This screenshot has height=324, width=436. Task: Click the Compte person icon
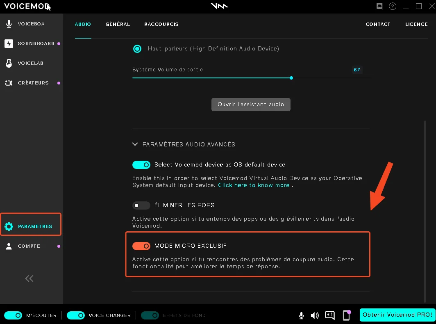tap(9, 246)
